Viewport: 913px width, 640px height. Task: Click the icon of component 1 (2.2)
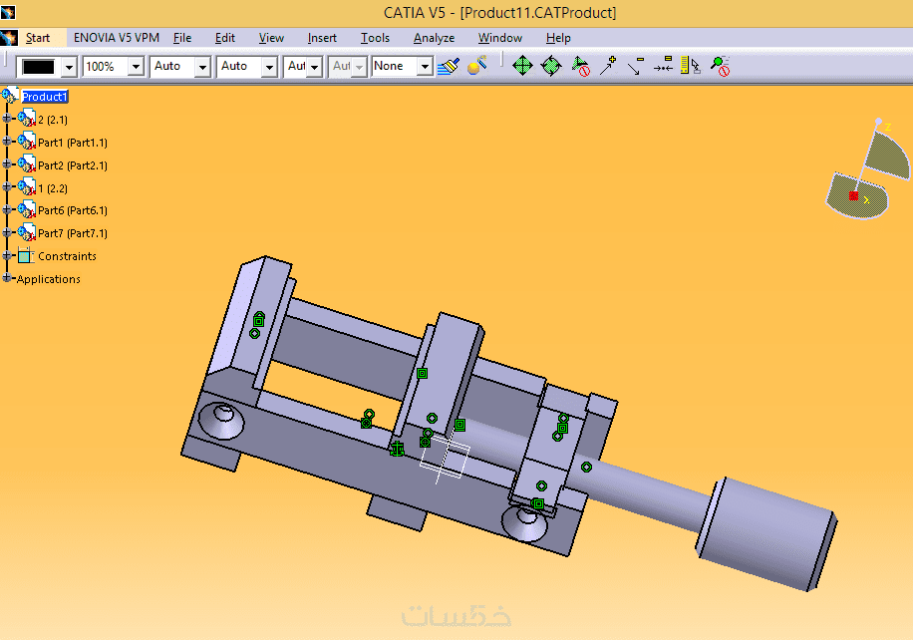[26, 187]
